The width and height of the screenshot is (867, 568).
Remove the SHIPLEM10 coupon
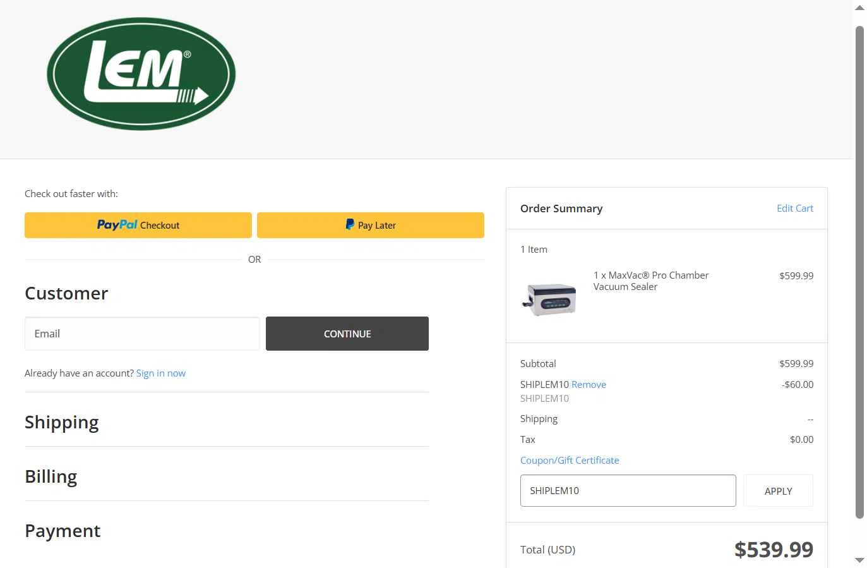[589, 385]
